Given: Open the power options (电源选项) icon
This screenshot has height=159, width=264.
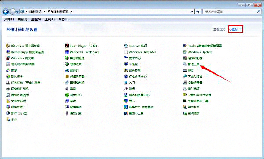Looking at the screenshot, I should 67,64.
